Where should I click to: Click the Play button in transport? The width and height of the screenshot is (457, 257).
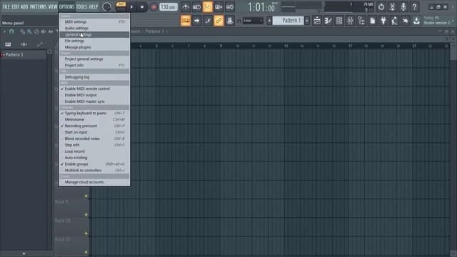pyautogui.click(x=131, y=6)
